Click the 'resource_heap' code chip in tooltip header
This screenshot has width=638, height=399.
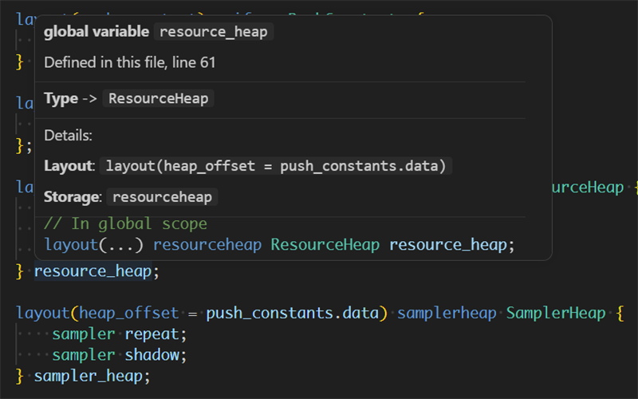point(214,32)
